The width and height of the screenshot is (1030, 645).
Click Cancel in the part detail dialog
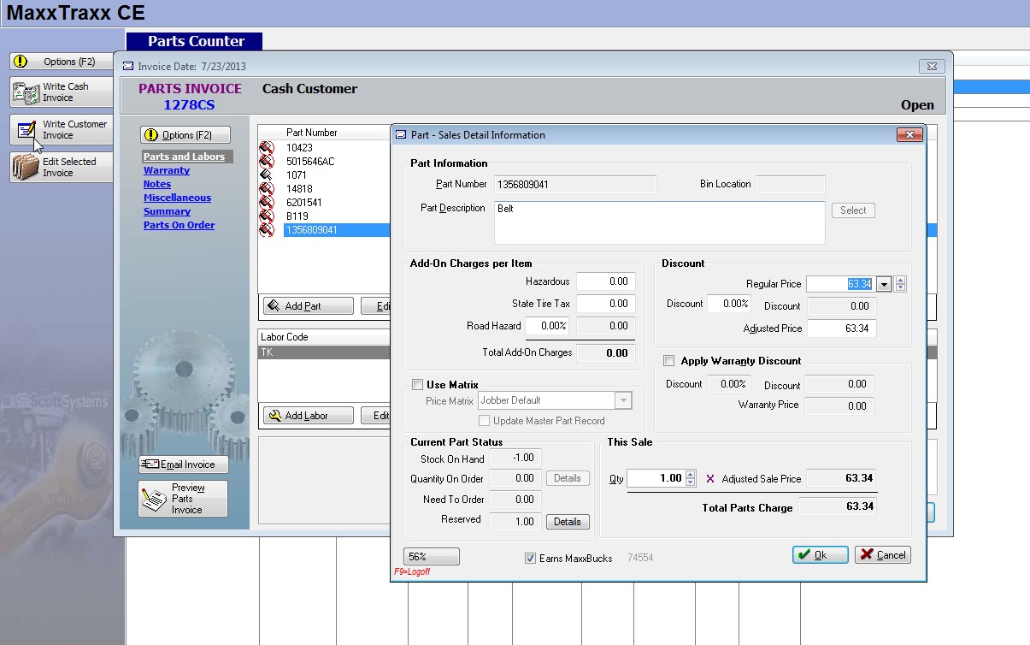tap(883, 555)
